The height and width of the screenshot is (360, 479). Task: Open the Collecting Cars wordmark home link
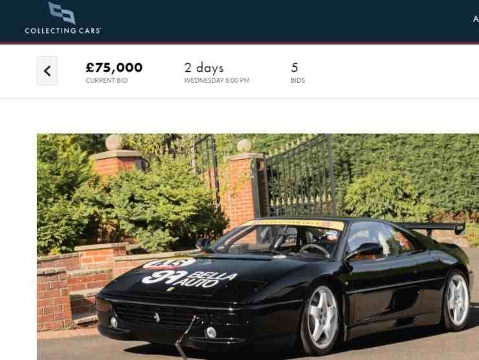tap(63, 30)
